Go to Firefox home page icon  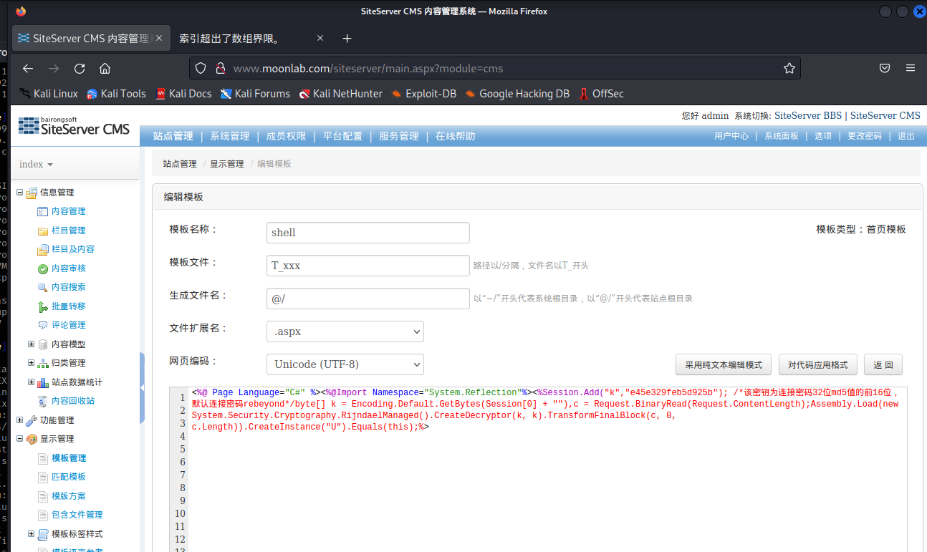(105, 68)
